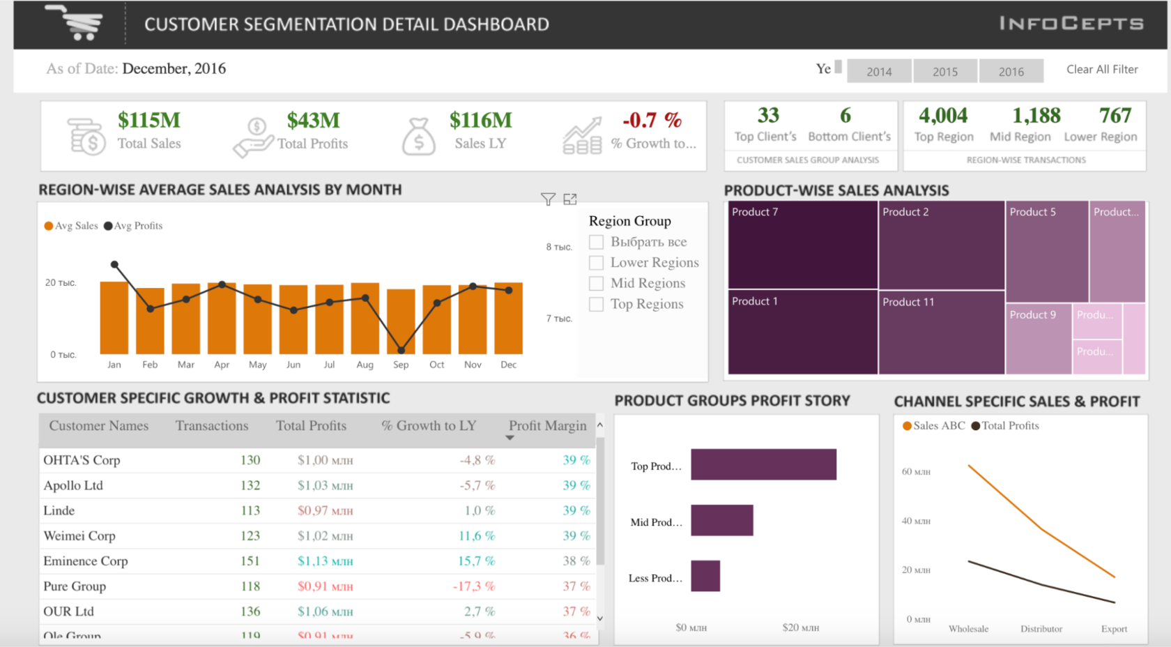Sort by % Growth to LY header
Screen dimensions: 1171x647
tap(429, 426)
